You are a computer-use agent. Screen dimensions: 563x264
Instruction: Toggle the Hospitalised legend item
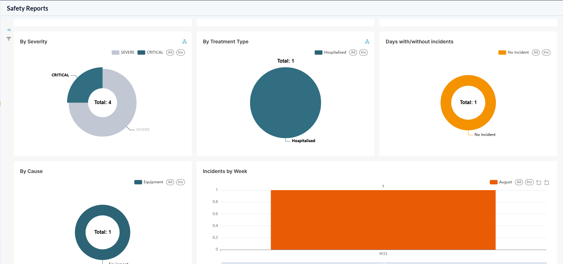(330, 52)
